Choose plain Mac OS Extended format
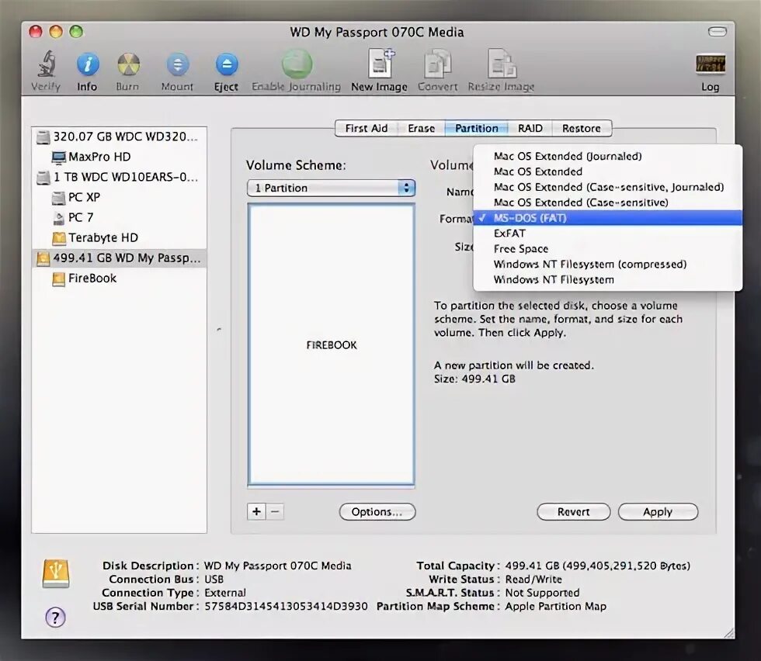 click(607, 171)
